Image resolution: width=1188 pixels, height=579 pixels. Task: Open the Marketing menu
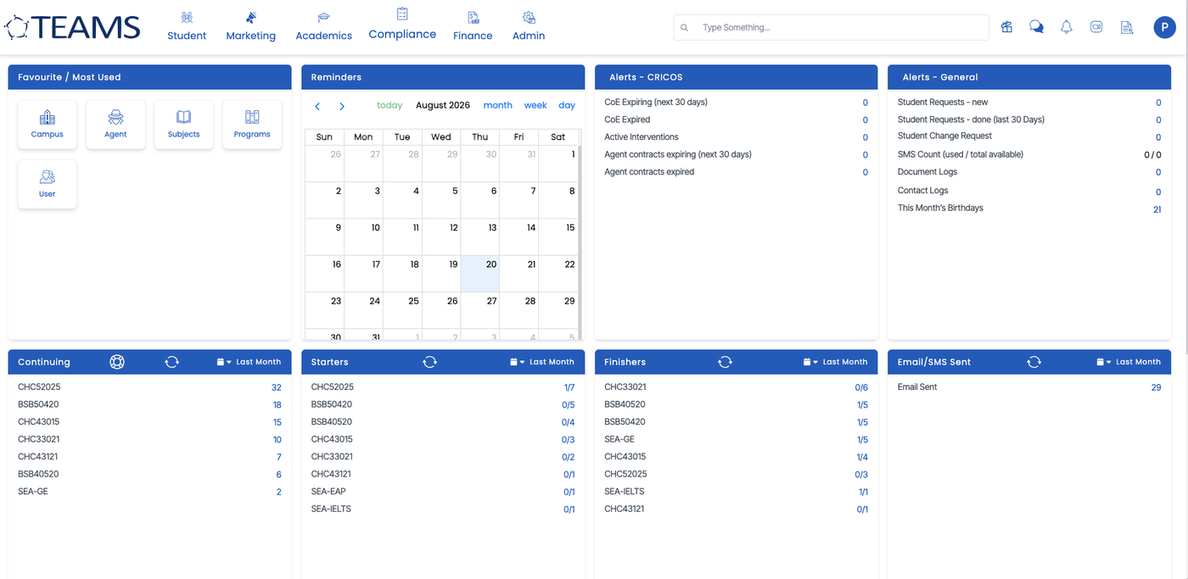tap(250, 26)
